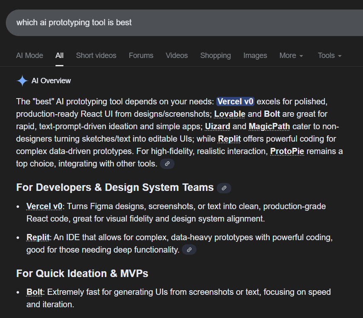Click heading 'For Developers & Design System Teams'
This screenshot has width=363, height=318.
[x=115, y=187]
